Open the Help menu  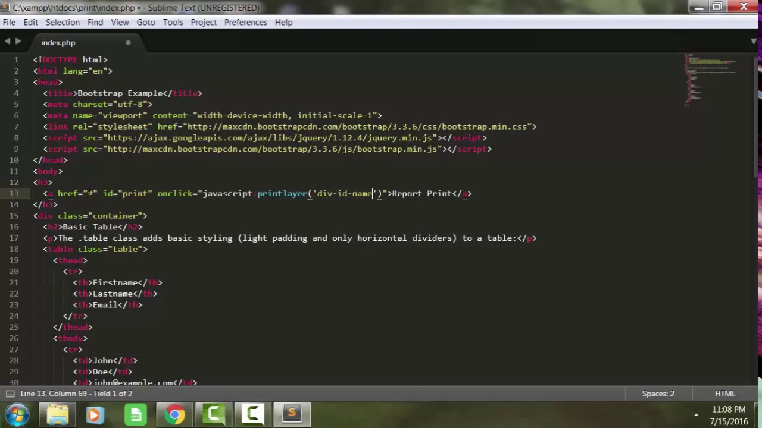tap(283, 22)
